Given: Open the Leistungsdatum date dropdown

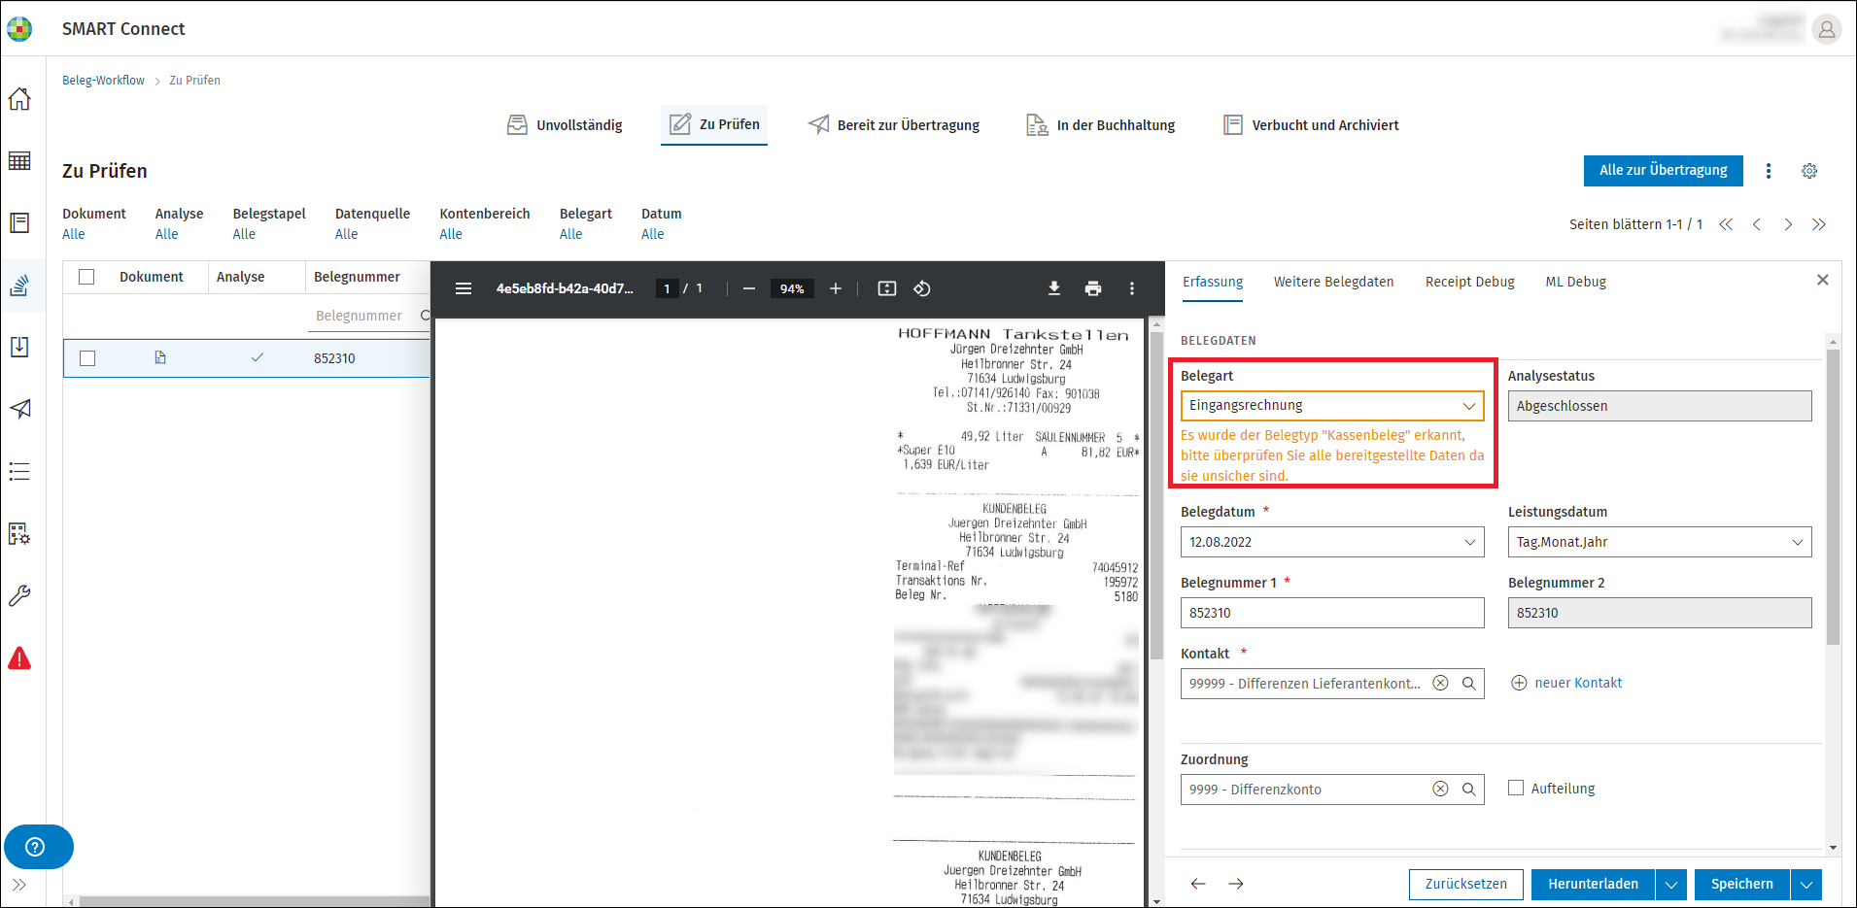Looking at the screenshot, I should click(1660, 542).
